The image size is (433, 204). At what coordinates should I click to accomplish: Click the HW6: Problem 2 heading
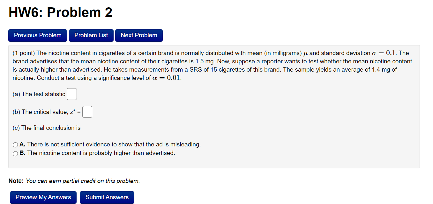click(x=60, y=12)
